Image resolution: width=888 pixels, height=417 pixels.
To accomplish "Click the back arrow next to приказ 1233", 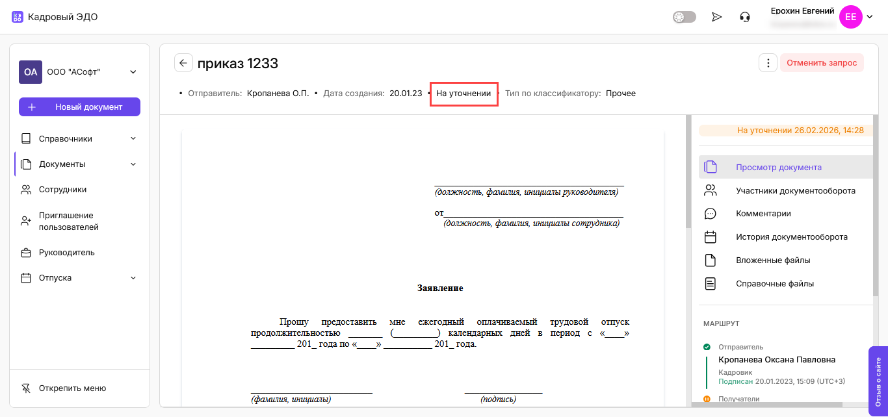I will 183,63.
